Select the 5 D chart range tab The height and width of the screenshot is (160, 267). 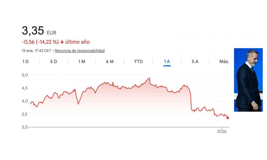coord(54,62)
